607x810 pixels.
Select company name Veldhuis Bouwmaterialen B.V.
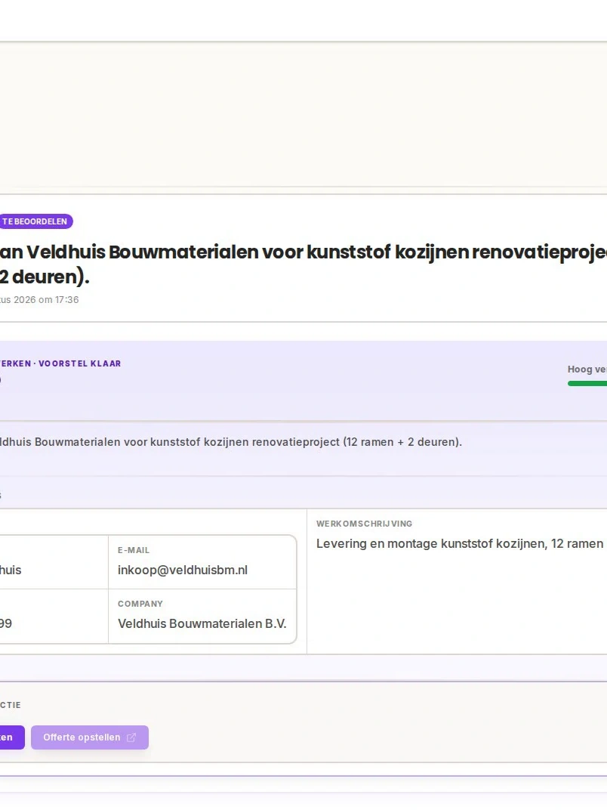(202, 623)
